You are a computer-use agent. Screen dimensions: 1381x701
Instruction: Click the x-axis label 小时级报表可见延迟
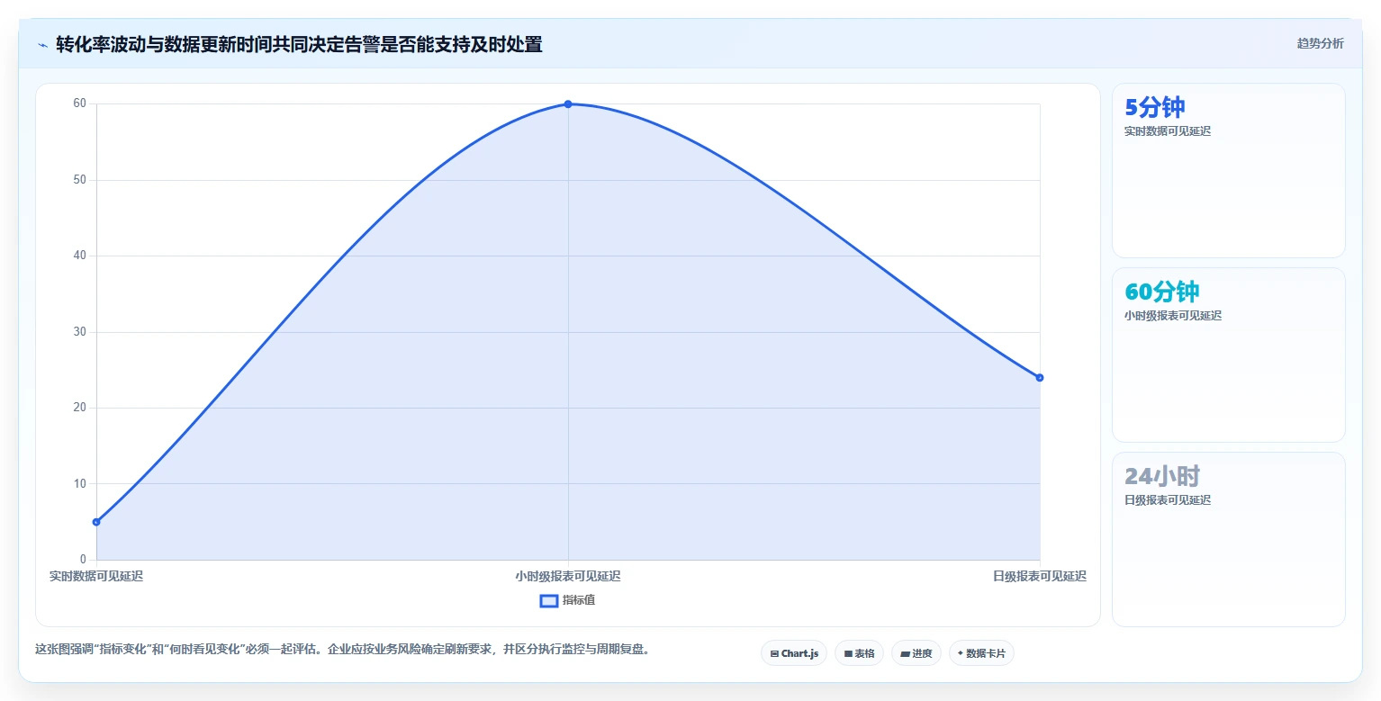568,576
